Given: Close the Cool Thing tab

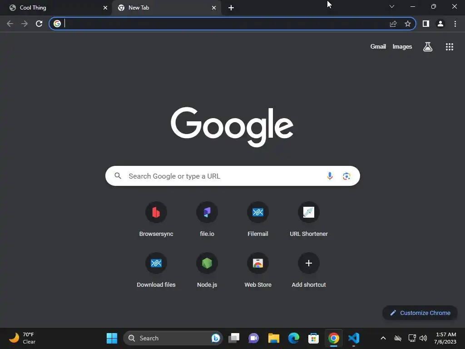Looking at the screenshot, I should 105,8.
